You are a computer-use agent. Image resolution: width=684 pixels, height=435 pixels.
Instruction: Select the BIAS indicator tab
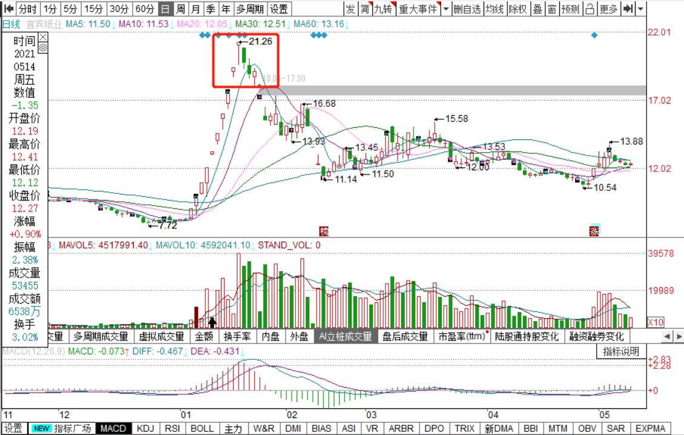point(321,428)
